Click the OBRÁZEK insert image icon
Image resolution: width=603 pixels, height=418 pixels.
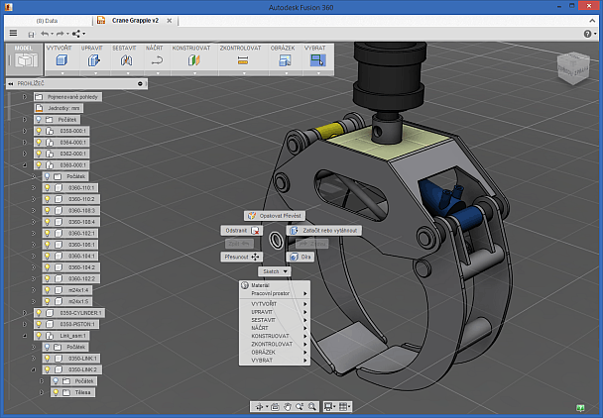click(285, 60)
